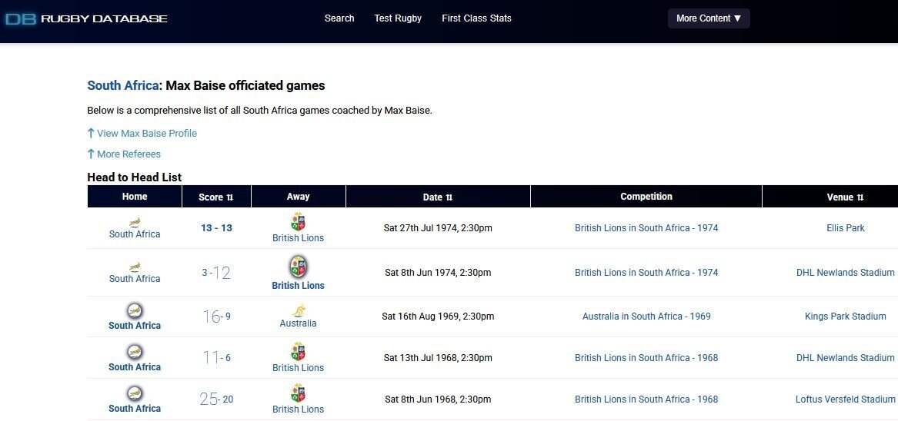This screenshot has height=421, width=898.
Task: Click British Lions crest for 13-13 match
Action: click(x=298, y=222)
